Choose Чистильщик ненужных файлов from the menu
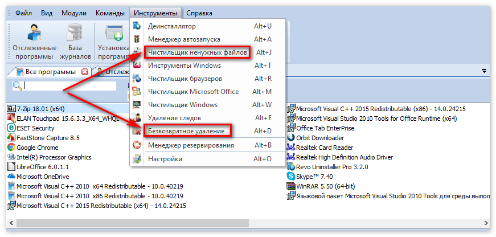496x237 pixels. (197, 52)
